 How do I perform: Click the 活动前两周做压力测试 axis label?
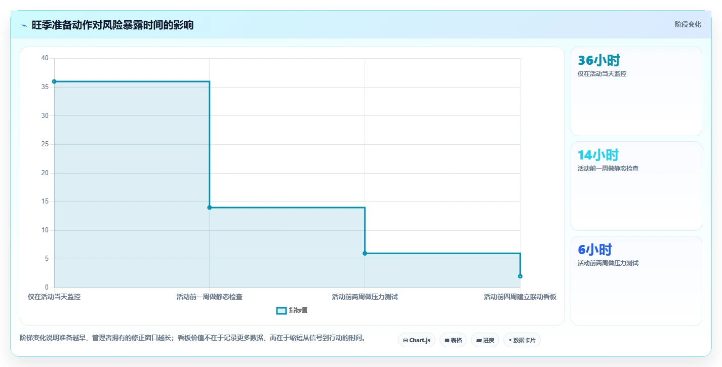click(x=365, y=297)
